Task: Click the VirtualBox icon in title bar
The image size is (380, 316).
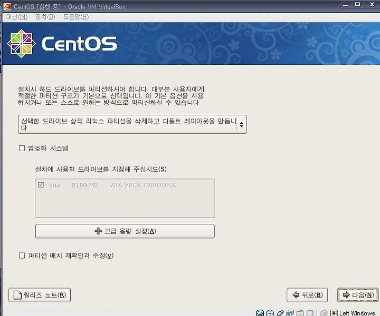Action: tap(7, 6)
